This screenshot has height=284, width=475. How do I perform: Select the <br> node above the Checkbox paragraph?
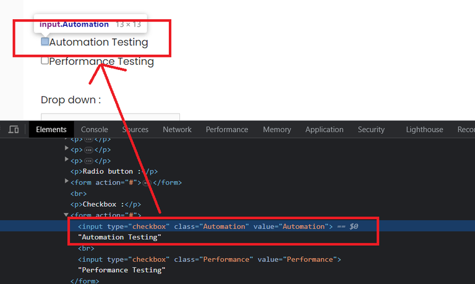[x=79, y=194]
